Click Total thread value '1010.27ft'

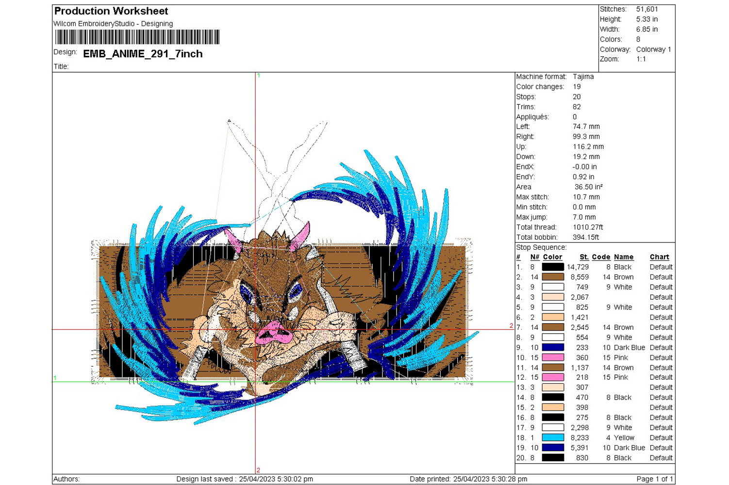[x=588, y=227]
